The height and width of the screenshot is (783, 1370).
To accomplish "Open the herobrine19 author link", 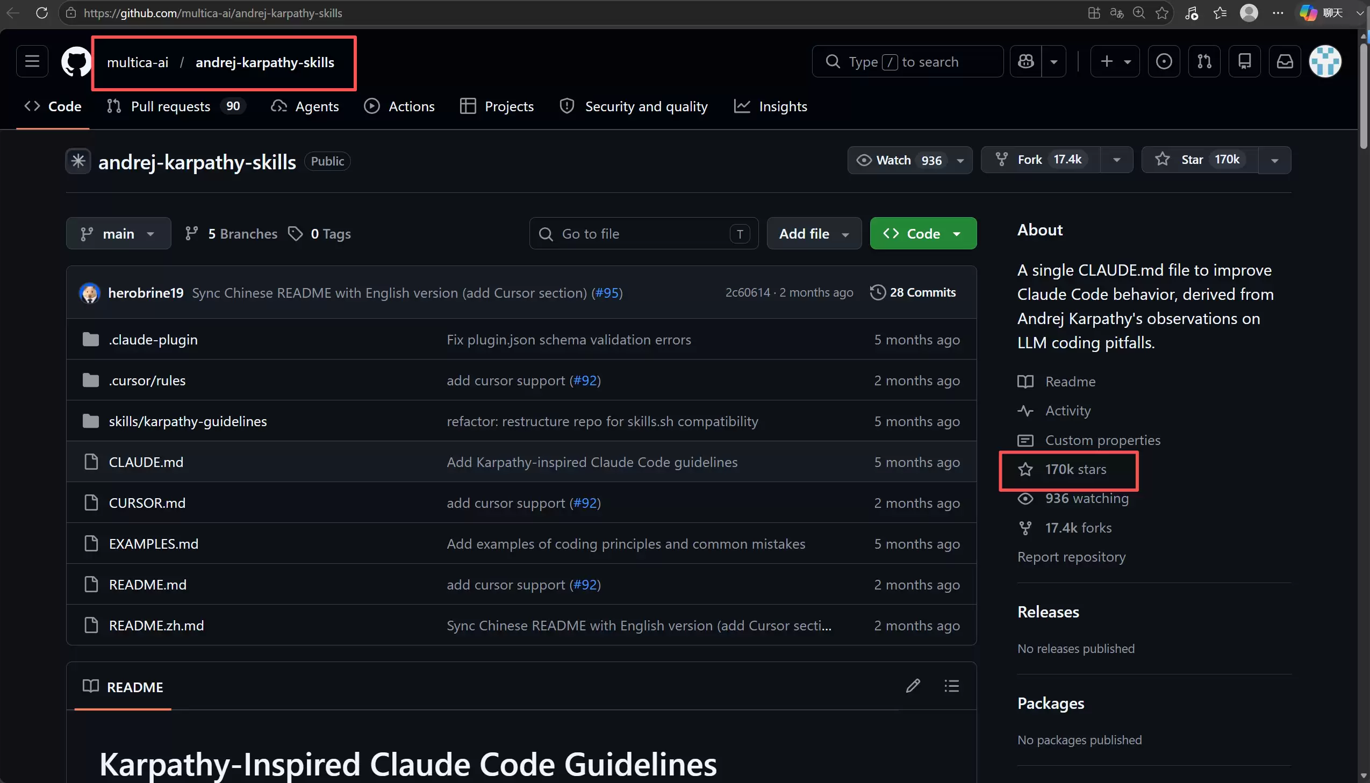I will [x=146, y=292].
